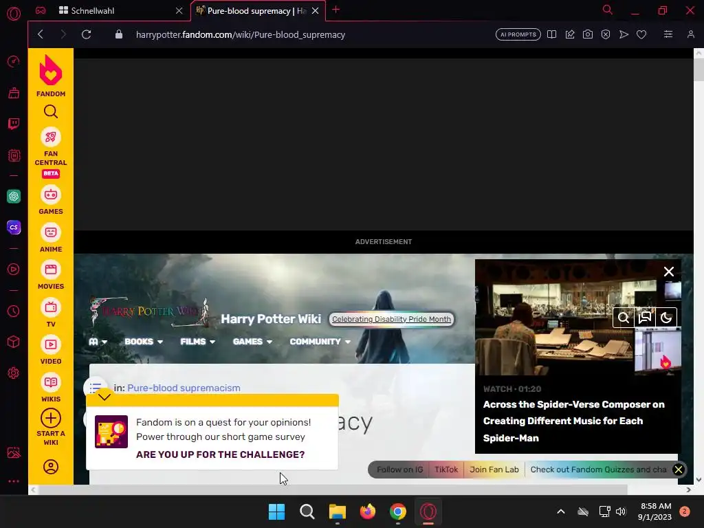Image resolution: width=704 pixels, height=528 pixels.
Task: Open Twitch panel in Opera sidebar
Action: click(x=14, y=124)
